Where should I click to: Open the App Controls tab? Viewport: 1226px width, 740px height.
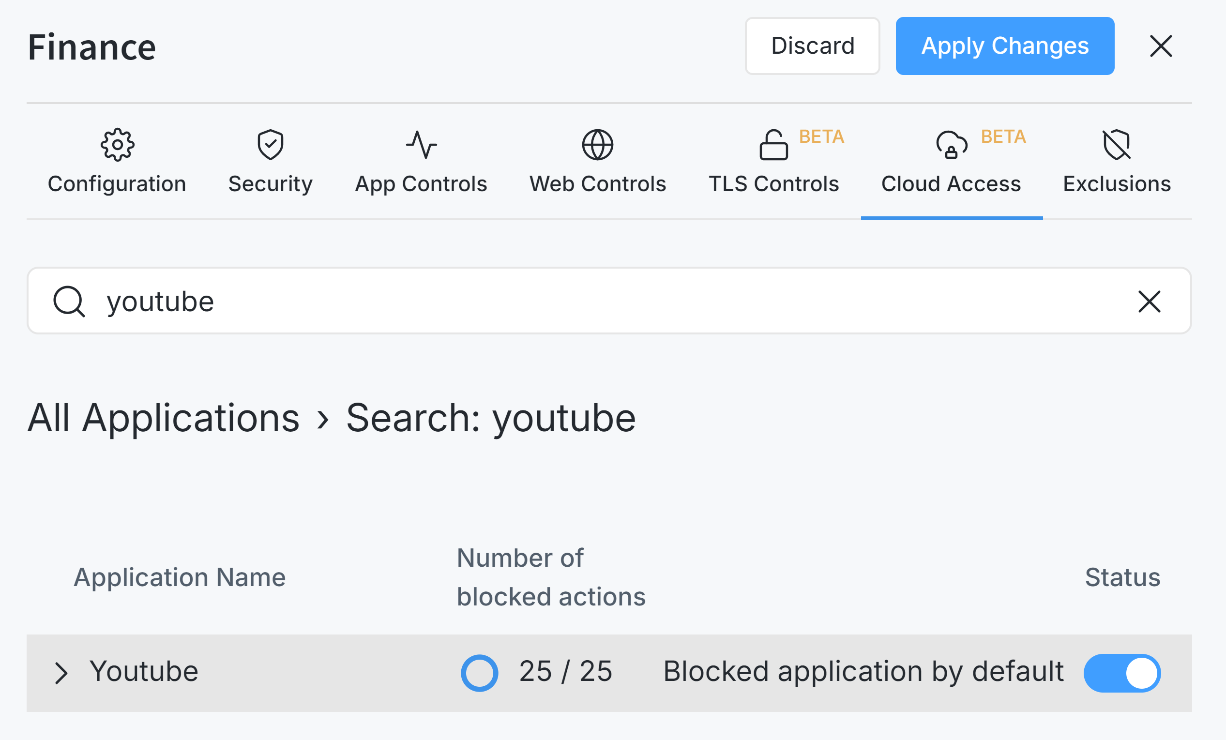421,162
